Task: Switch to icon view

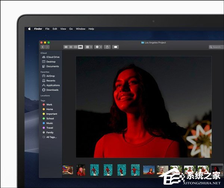Action: tap(66, 47)
